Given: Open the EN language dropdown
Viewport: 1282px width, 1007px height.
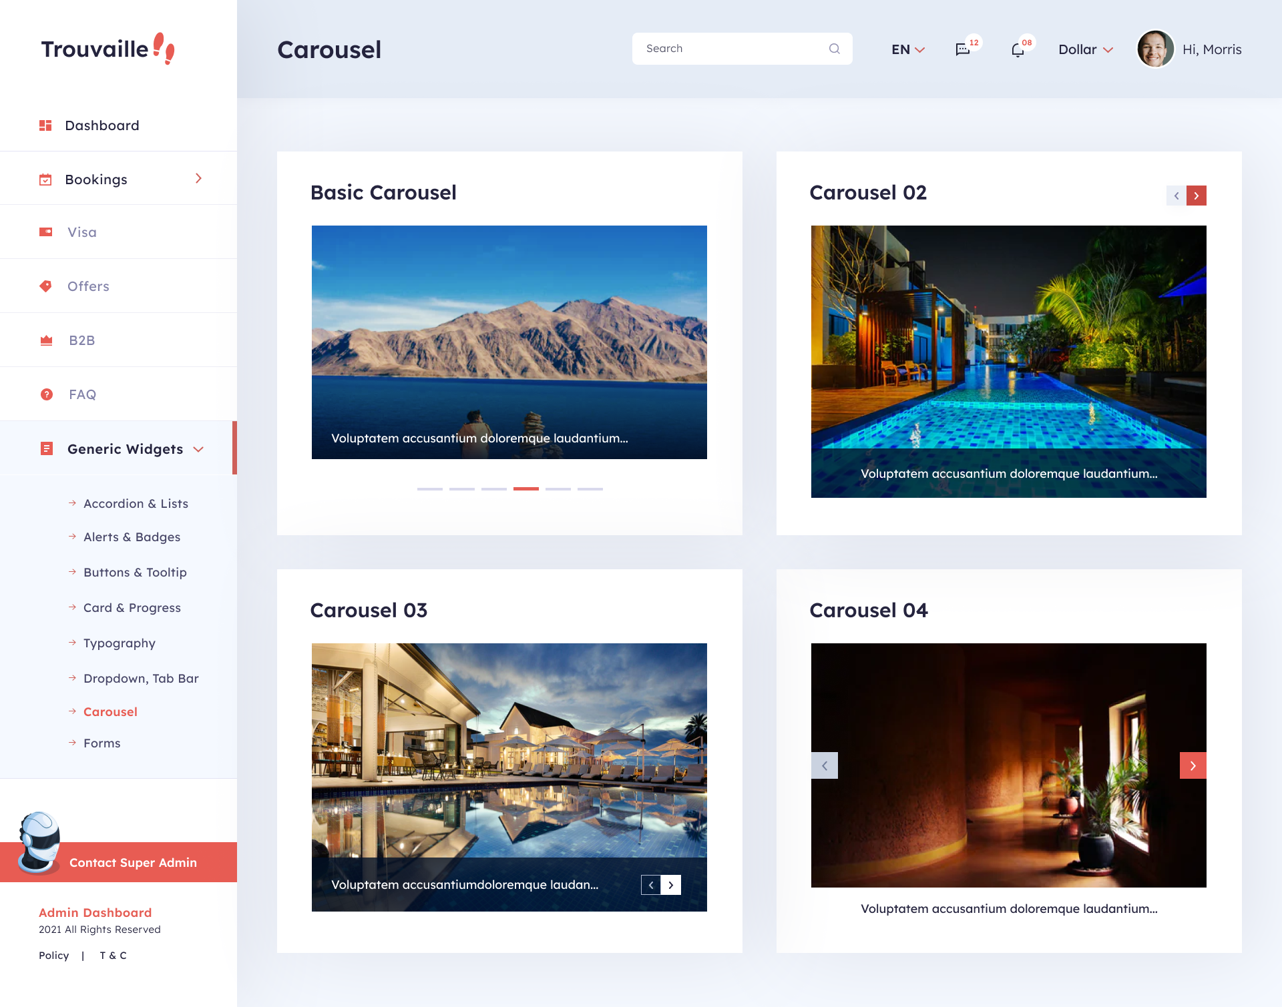Looking at the screenshot, I should [x=908, y=49].
